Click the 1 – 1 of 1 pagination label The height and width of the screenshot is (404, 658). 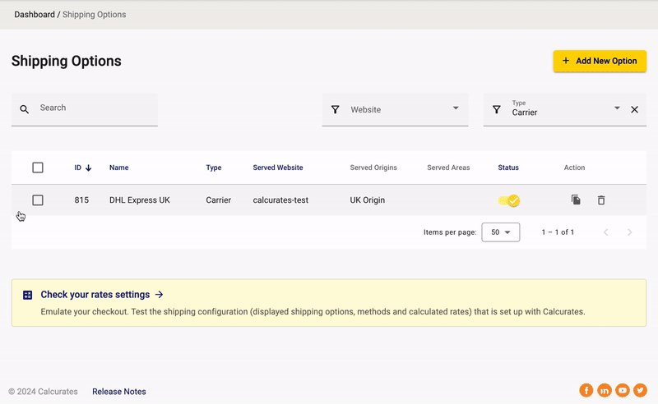pyautogui.click(x=558, y=232)
